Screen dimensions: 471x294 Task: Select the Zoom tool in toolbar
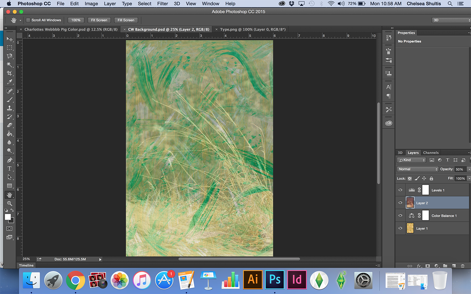(x=9, y=203)
